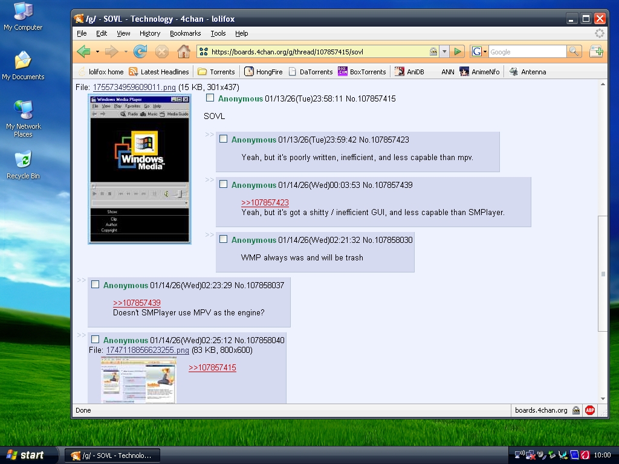Open the Forward button history dropdown arrow

[126, 52]
